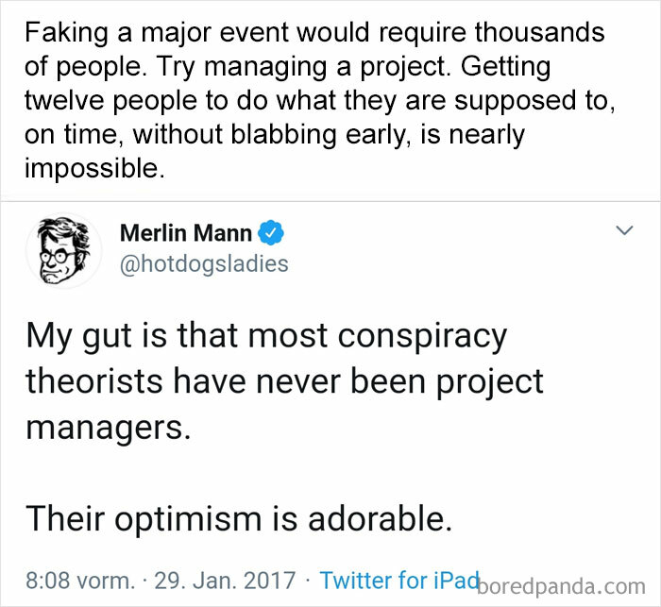Screen dimensions: 661x607
Task: Open the @hotdogsladies handle
Action: [x=204, y=264]
